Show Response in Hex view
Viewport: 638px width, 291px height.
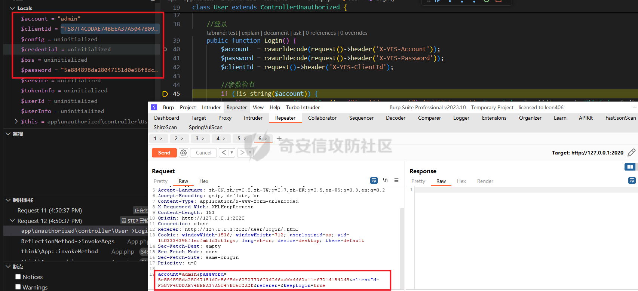click(x=461, y=181)
